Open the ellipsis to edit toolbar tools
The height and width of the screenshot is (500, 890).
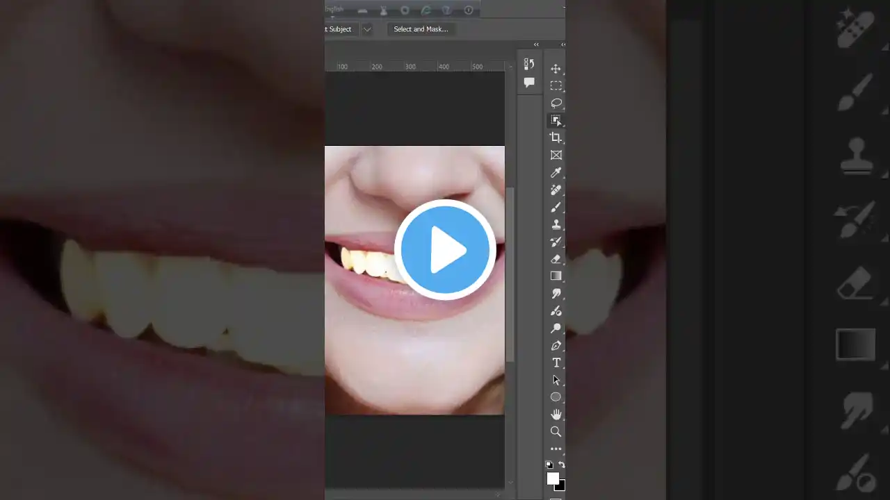pos(556,449)
